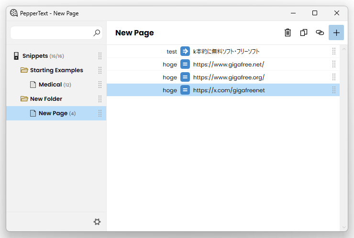Viewport: 354px width, 238px height.
Task: Click the drag handle on test snippet row
Action: [334, 51]
